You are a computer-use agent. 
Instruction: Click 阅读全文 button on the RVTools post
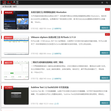point(105,53)
